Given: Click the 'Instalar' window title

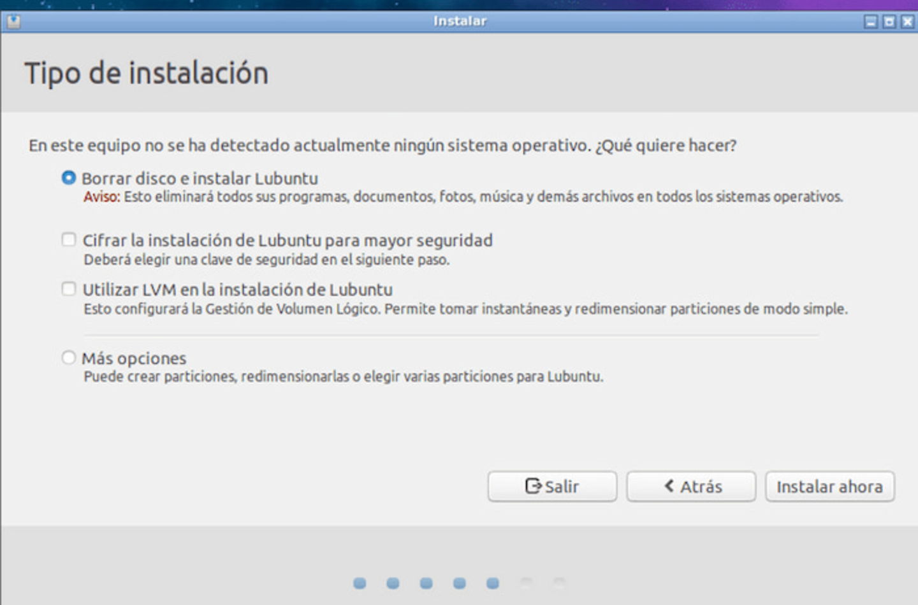Looking at the screenshot, I should pos(460,21).
